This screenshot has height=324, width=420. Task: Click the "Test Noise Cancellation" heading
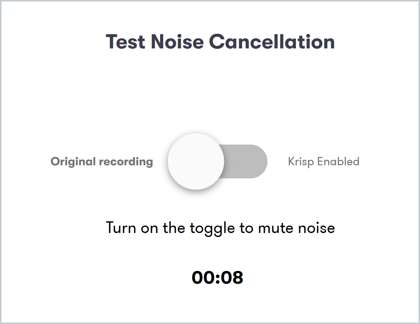[220, 42]
